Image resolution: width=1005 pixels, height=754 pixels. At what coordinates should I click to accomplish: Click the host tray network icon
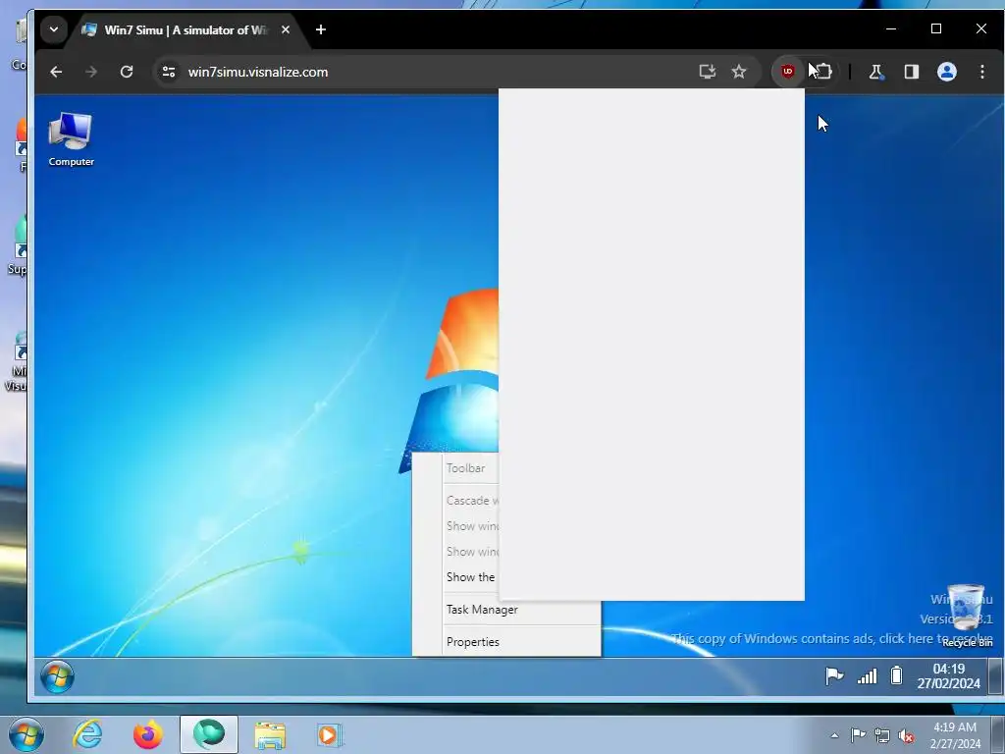(882, 735)
